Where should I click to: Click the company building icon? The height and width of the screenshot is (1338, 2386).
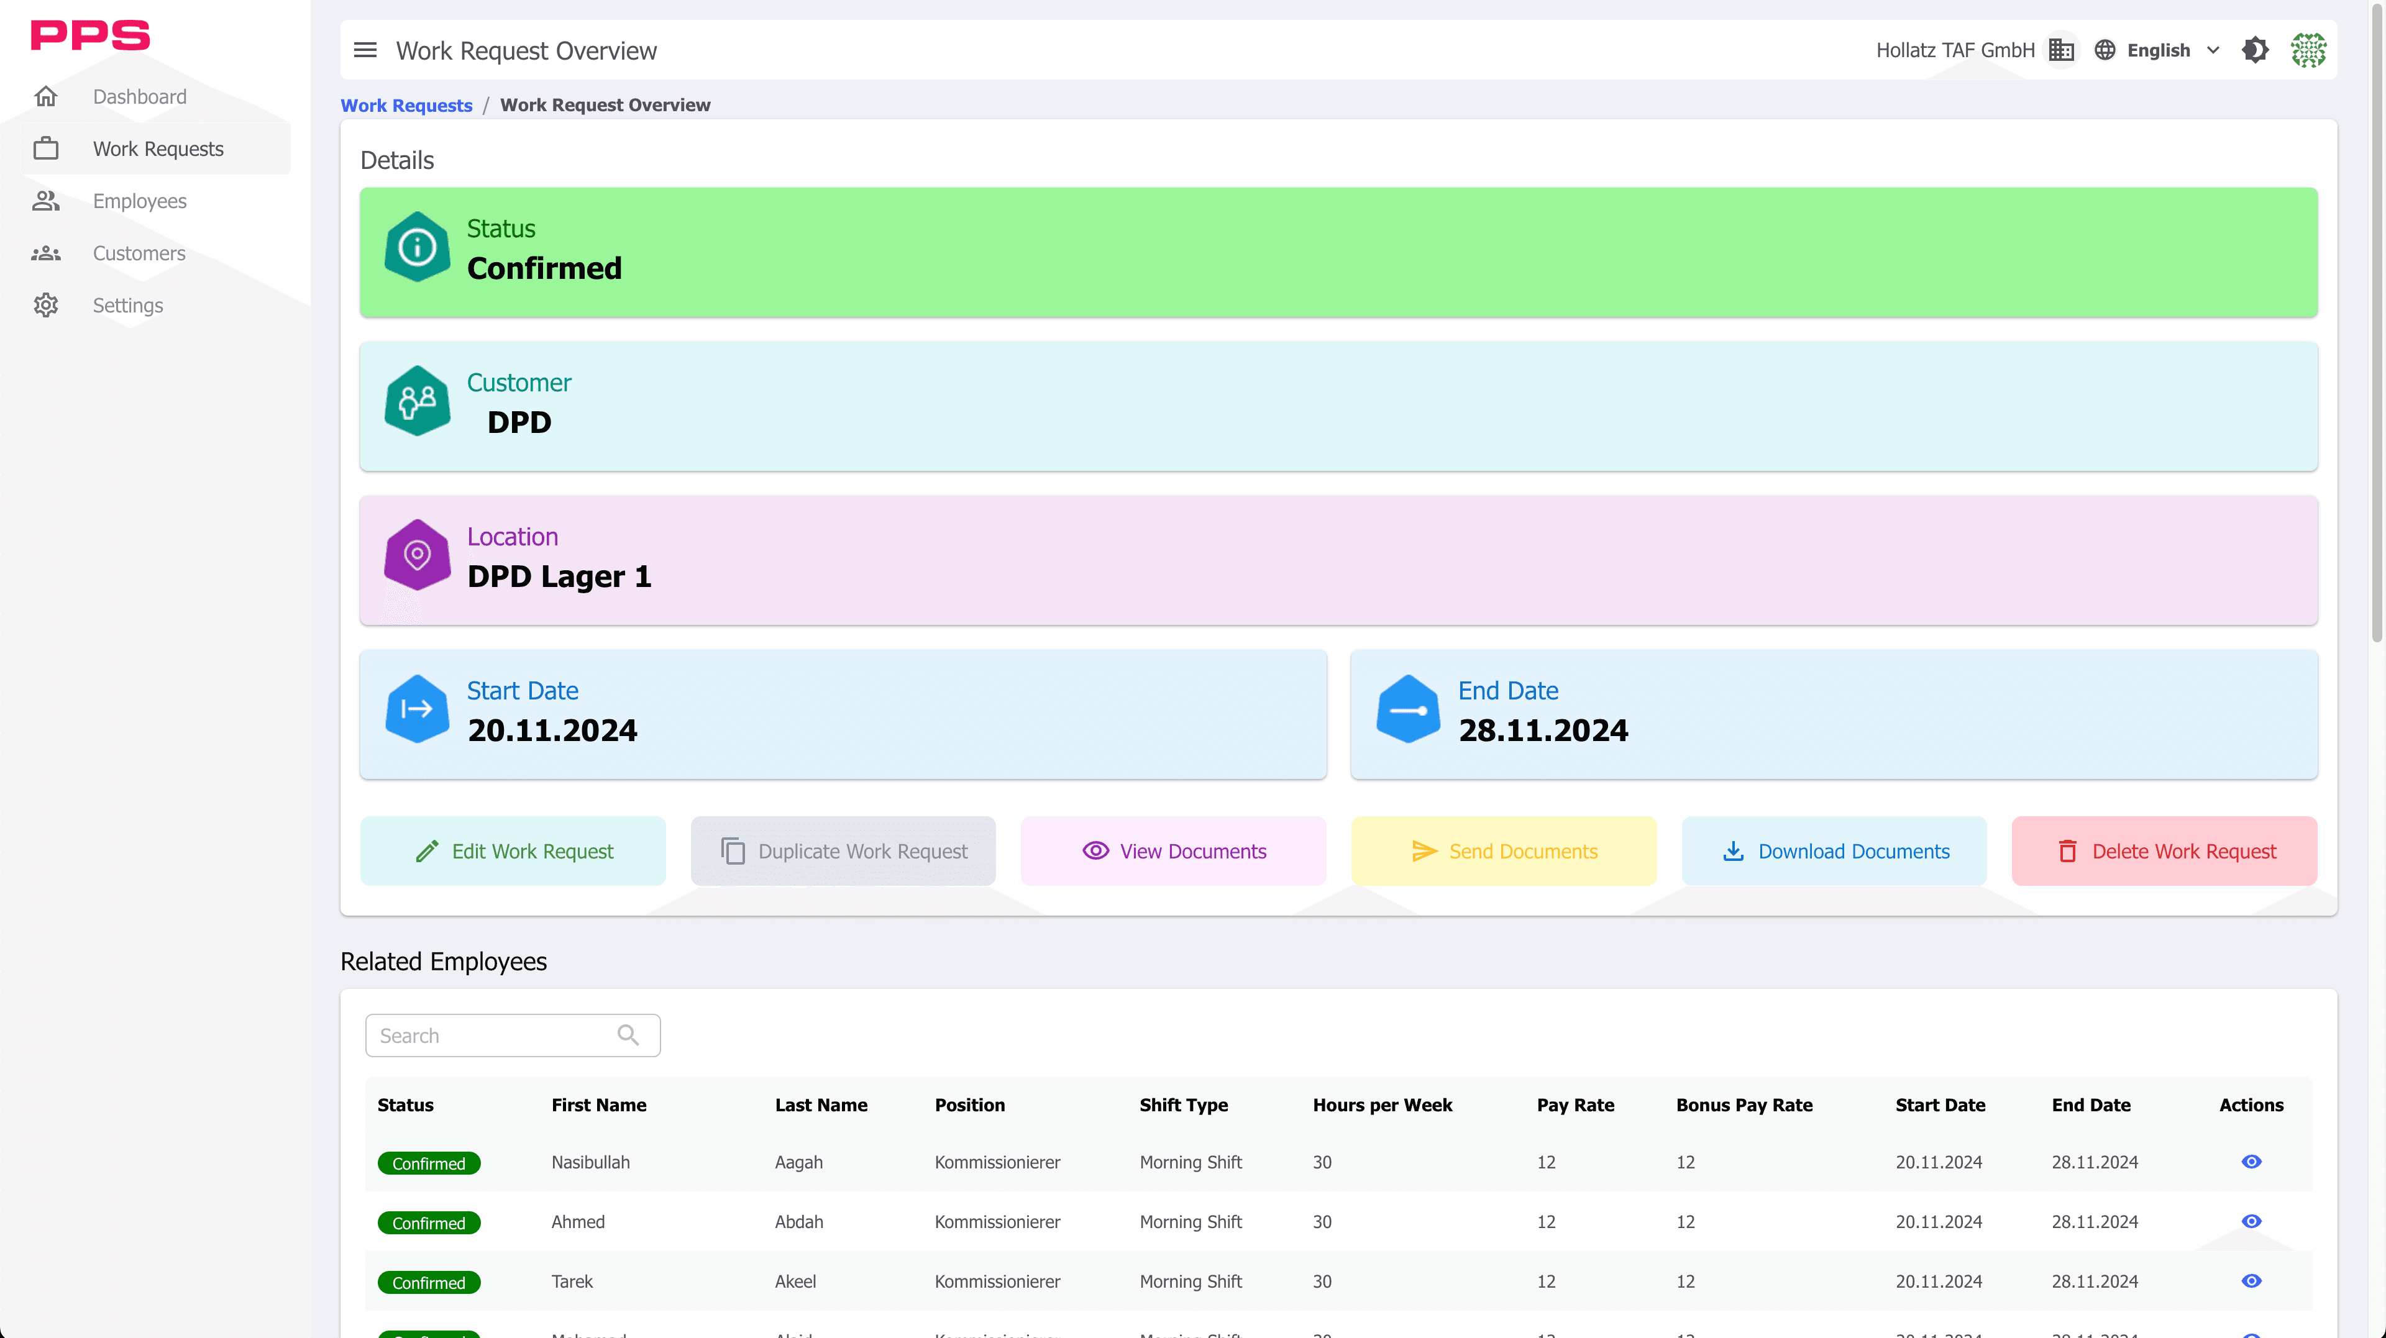click(2061, 50)
